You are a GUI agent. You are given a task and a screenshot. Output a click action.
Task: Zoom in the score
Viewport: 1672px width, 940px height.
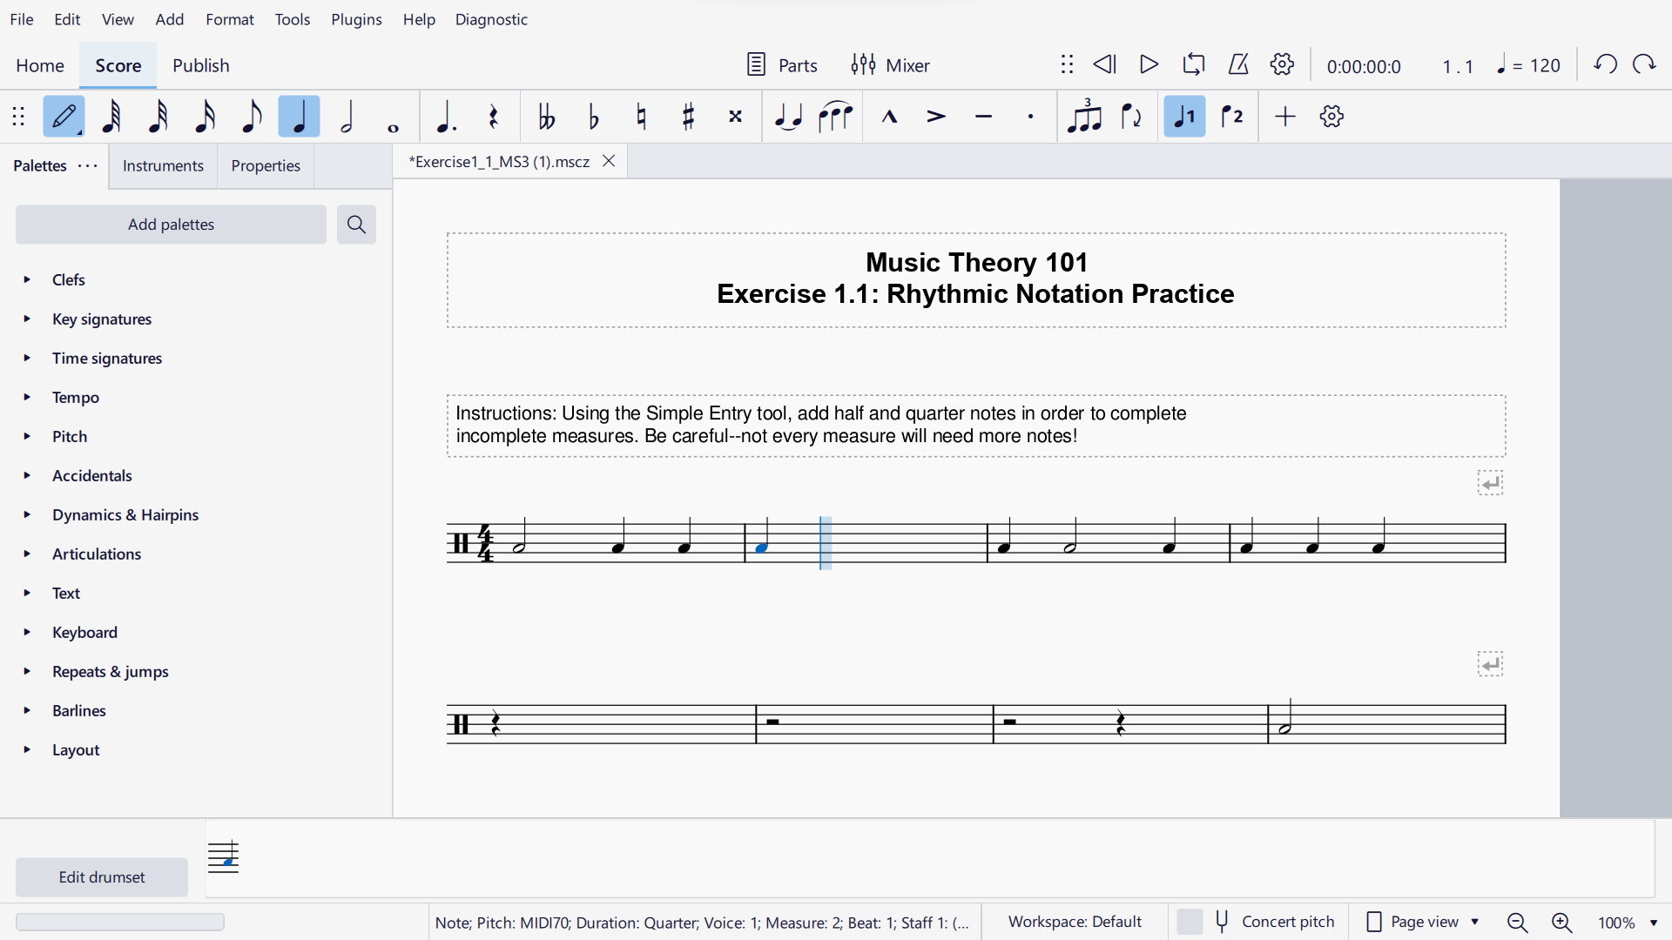pyautogui.click(x=1562, y=922)
